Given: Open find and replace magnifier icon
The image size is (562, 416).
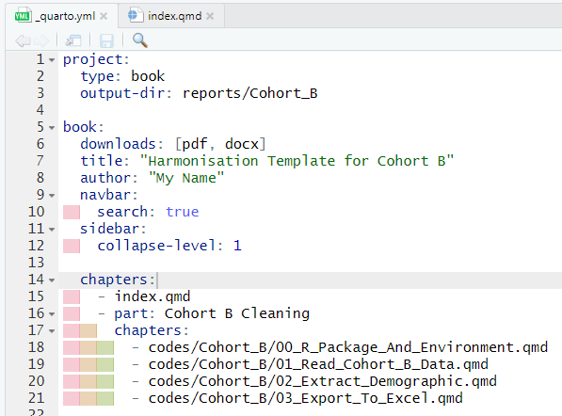Looking at the screenshot, I should [139, 40].
